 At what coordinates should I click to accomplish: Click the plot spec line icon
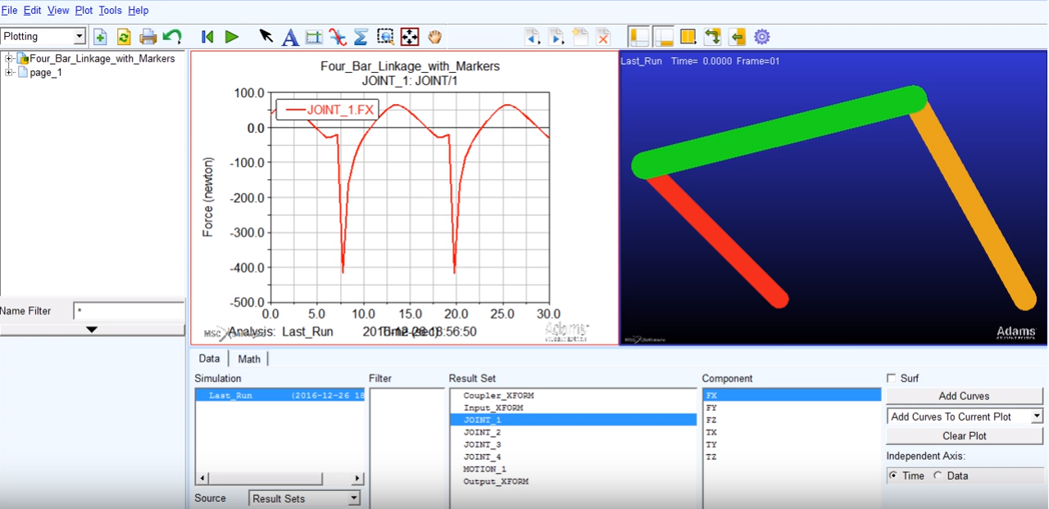coord(313,37)
